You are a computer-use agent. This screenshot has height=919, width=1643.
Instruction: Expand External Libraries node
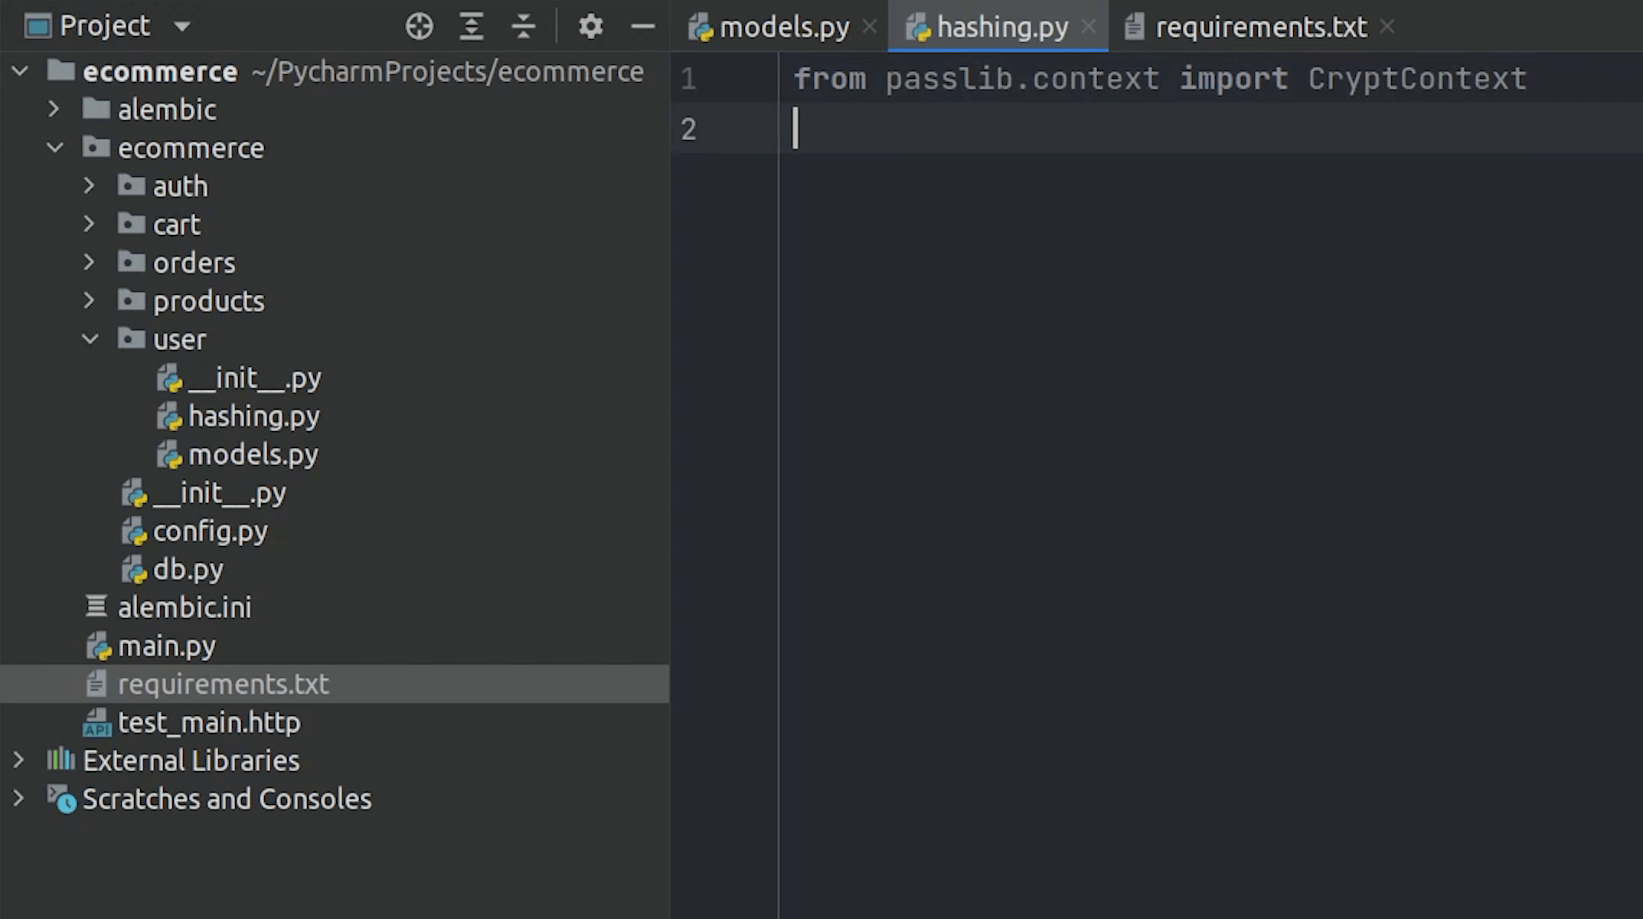point(18,760)
